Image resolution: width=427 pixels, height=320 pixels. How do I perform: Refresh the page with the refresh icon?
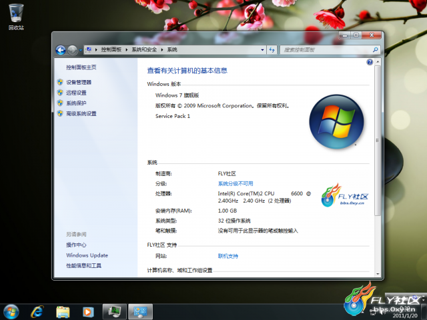(x=272, y=50)
